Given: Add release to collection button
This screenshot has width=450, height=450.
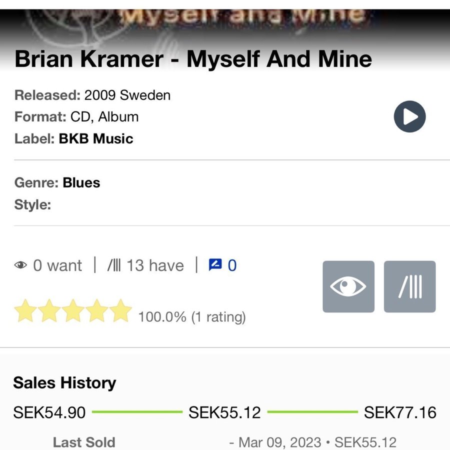Looking at the screenshot, I should click(x=409, y=286).
